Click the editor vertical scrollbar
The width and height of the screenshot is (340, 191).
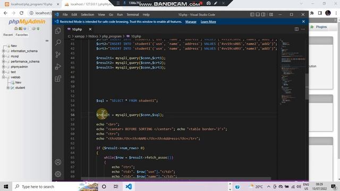(307, 86)
